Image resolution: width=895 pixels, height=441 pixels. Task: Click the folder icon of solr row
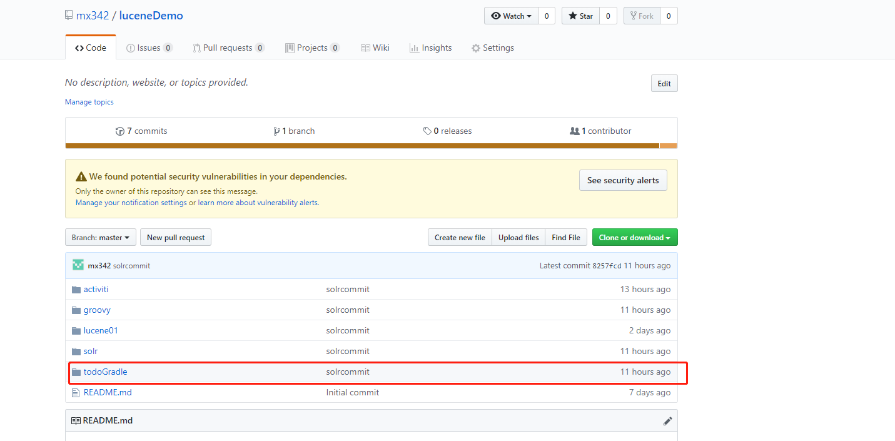click(x=76, y=351)
